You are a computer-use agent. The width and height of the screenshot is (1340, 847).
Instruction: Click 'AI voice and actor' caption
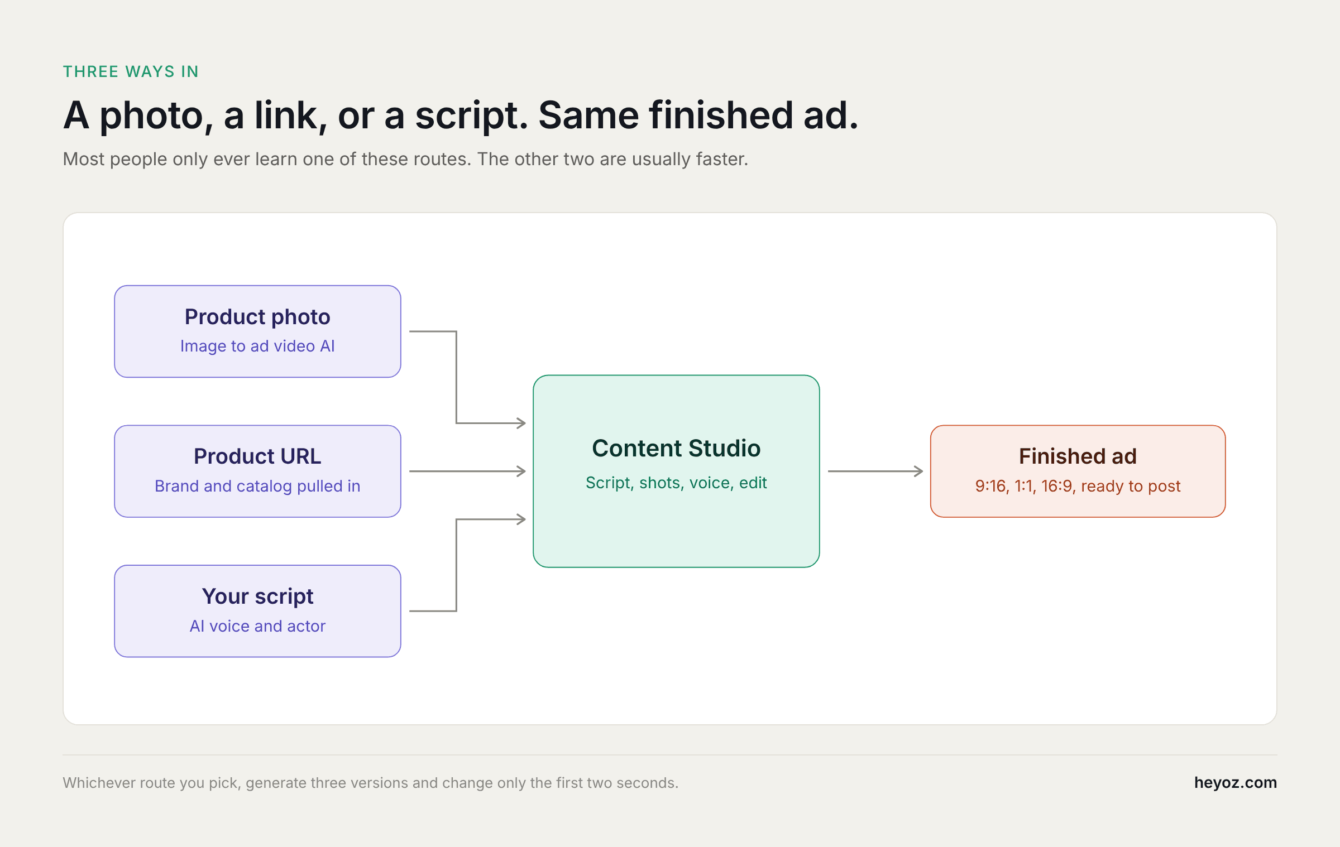(257, 626)
